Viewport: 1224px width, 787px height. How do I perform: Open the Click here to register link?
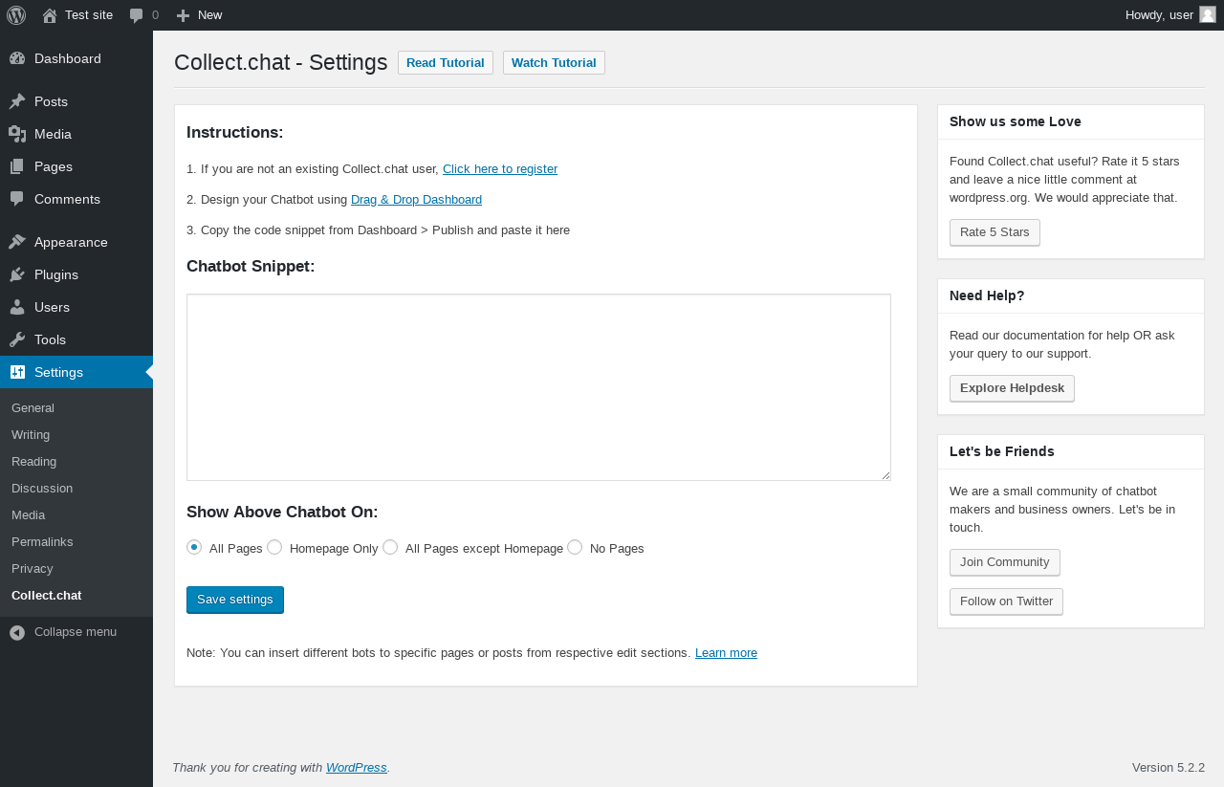(499, 169)
